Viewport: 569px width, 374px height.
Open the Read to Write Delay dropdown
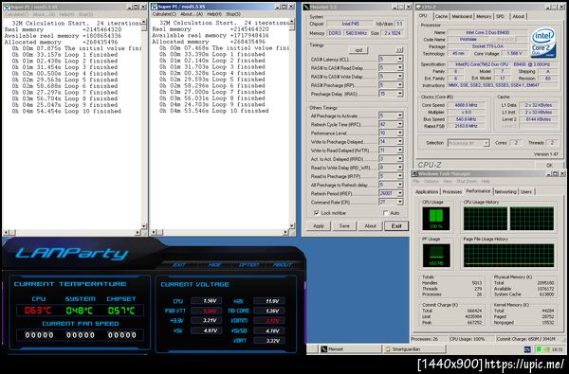pyautogui.click(x=399, y=168)
